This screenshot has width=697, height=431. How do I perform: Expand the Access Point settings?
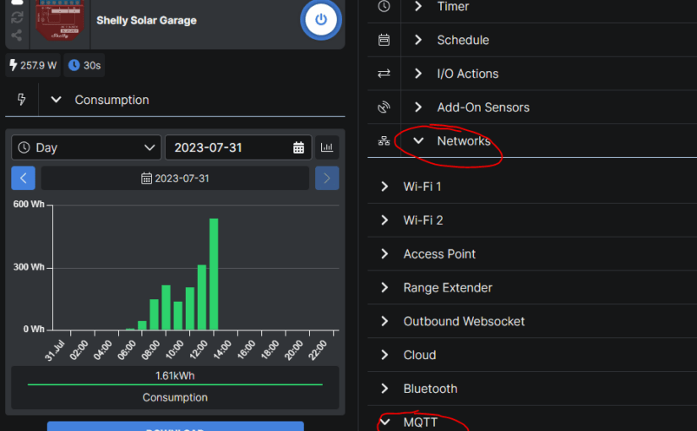[x=385, y=254]
